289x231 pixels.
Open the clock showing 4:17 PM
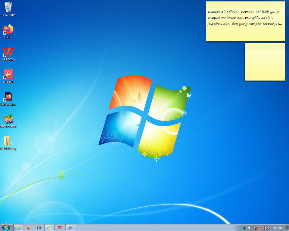click(278, 228)
